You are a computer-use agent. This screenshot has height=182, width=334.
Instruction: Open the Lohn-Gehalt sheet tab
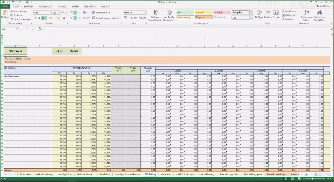pyautogui.click(x=103, y=174)
